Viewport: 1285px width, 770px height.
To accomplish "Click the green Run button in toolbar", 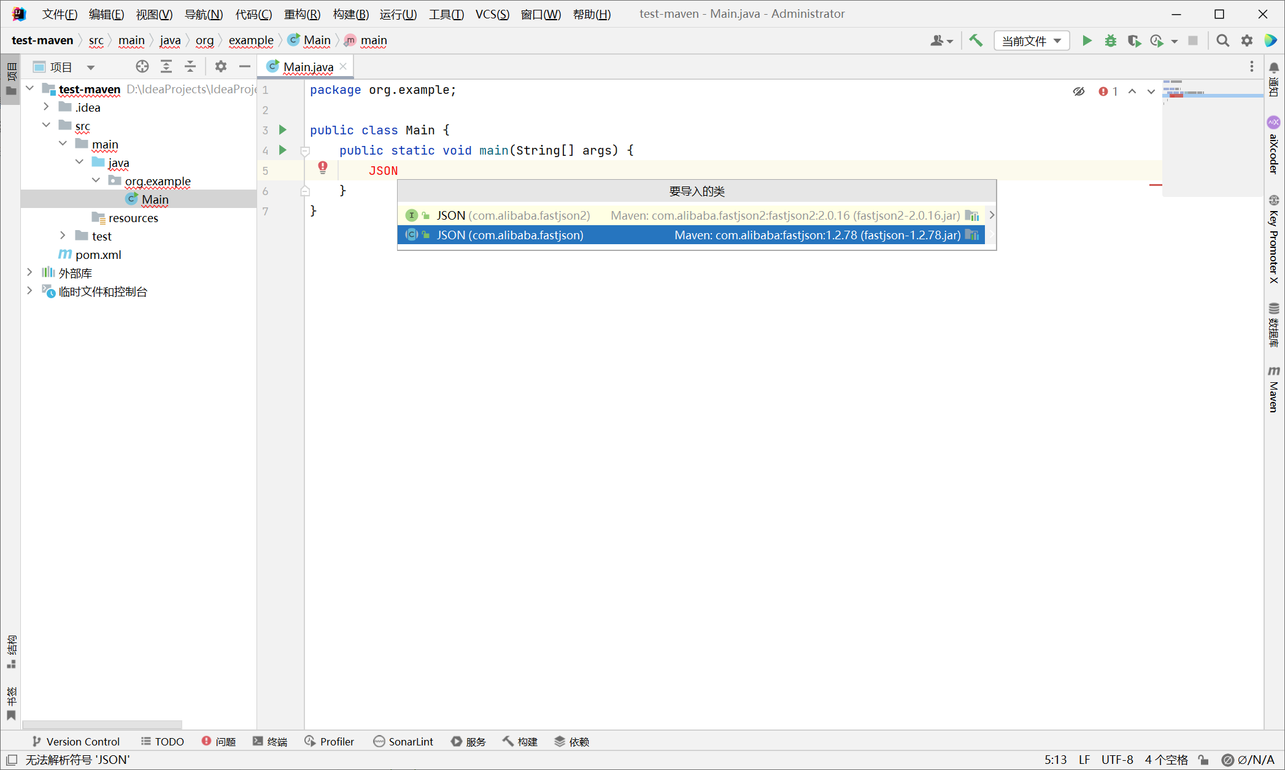I will pyautogui.click(x=1087, y=40).
